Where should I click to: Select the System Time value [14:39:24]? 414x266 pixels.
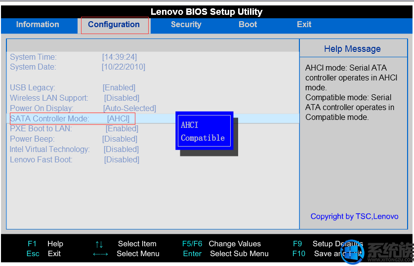coord(120,57)
